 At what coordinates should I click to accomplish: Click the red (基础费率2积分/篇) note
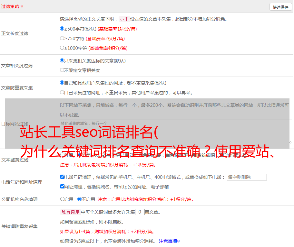coord(105,39)
